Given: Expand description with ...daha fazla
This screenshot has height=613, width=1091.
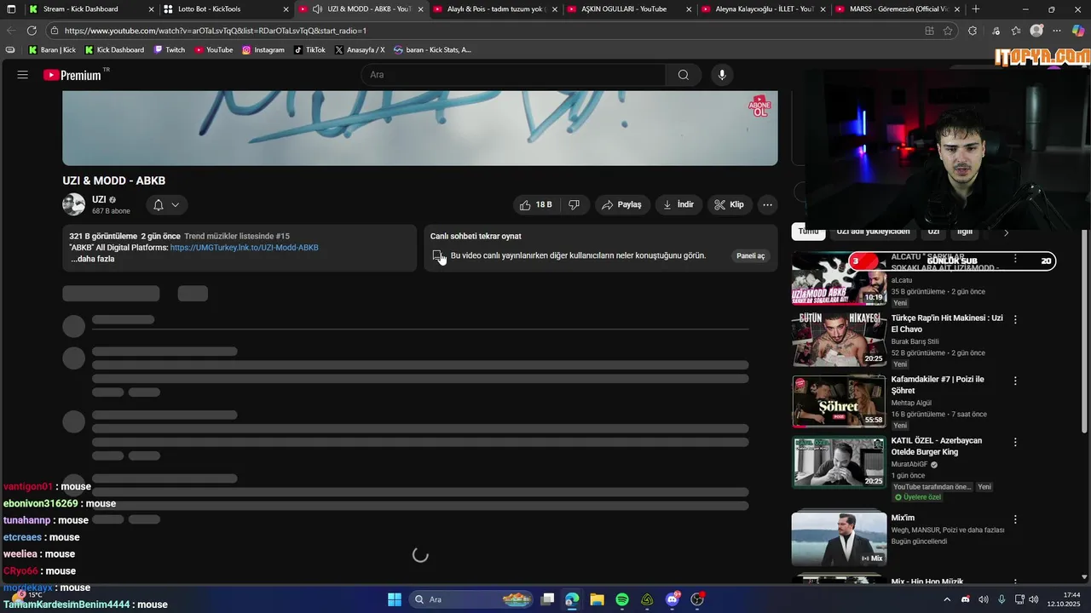Looking at the screenshot, I should point(92,259).
